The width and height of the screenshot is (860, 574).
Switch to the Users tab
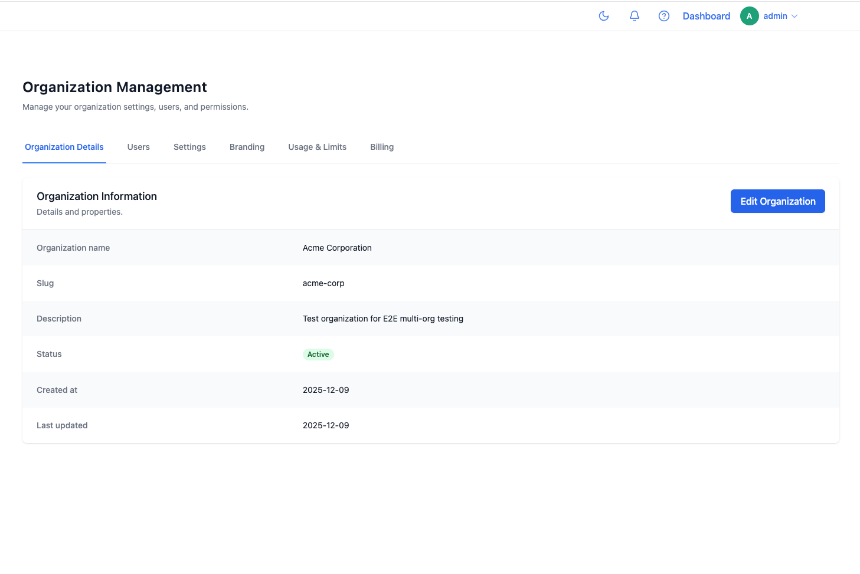pos(138,147)
